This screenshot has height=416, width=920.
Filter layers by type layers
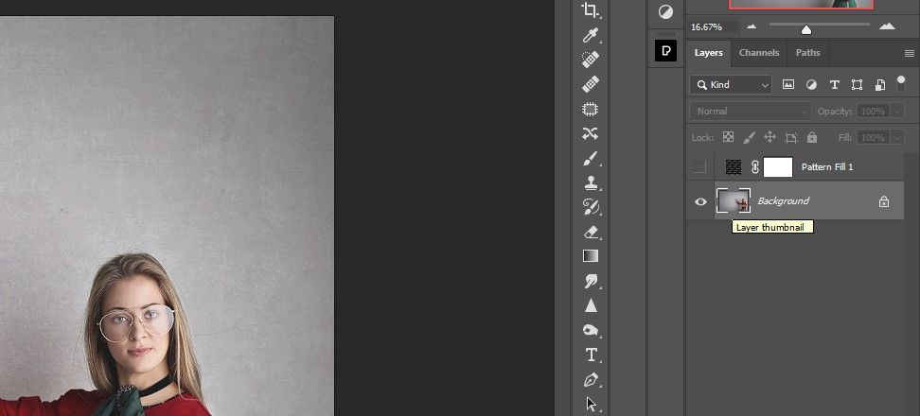(834, 84)
